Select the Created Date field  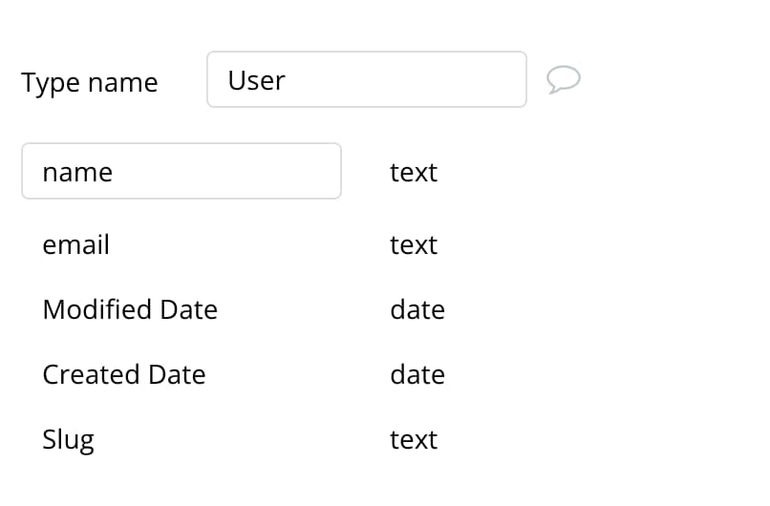tap(124, 374)
